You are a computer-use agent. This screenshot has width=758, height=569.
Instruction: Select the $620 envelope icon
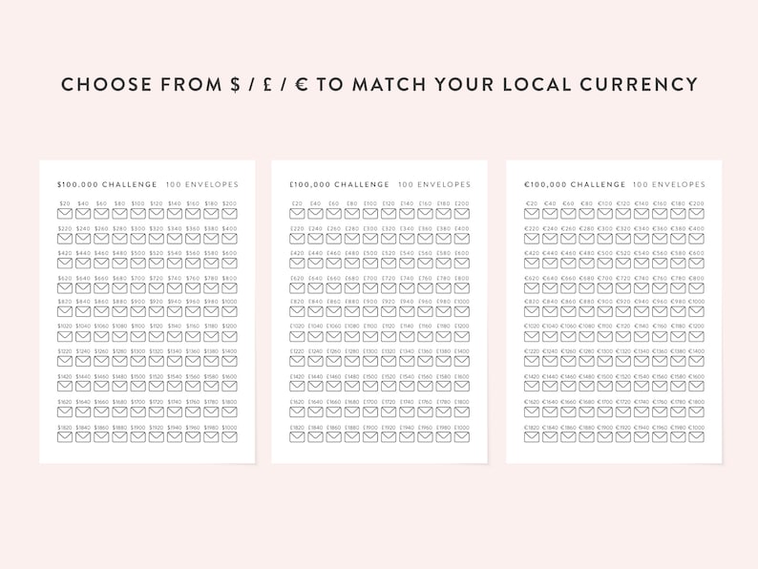pos(65,288)
